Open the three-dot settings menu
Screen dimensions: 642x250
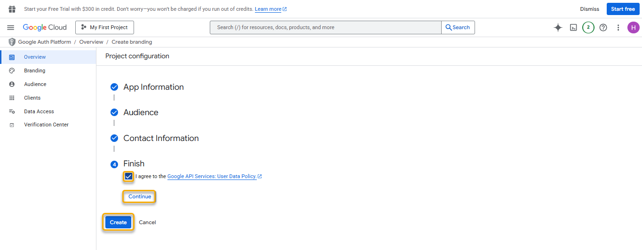click(x=618, y=28)
